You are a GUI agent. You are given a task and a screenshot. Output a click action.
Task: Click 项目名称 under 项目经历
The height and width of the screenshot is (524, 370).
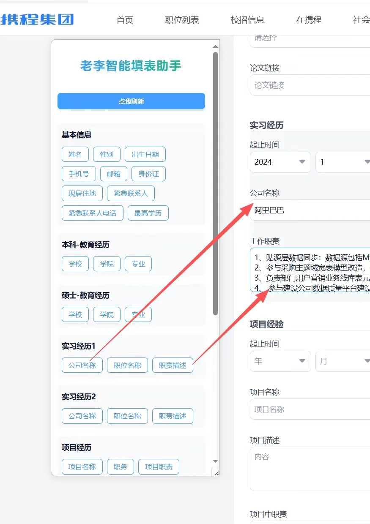(x=82, y=467)
